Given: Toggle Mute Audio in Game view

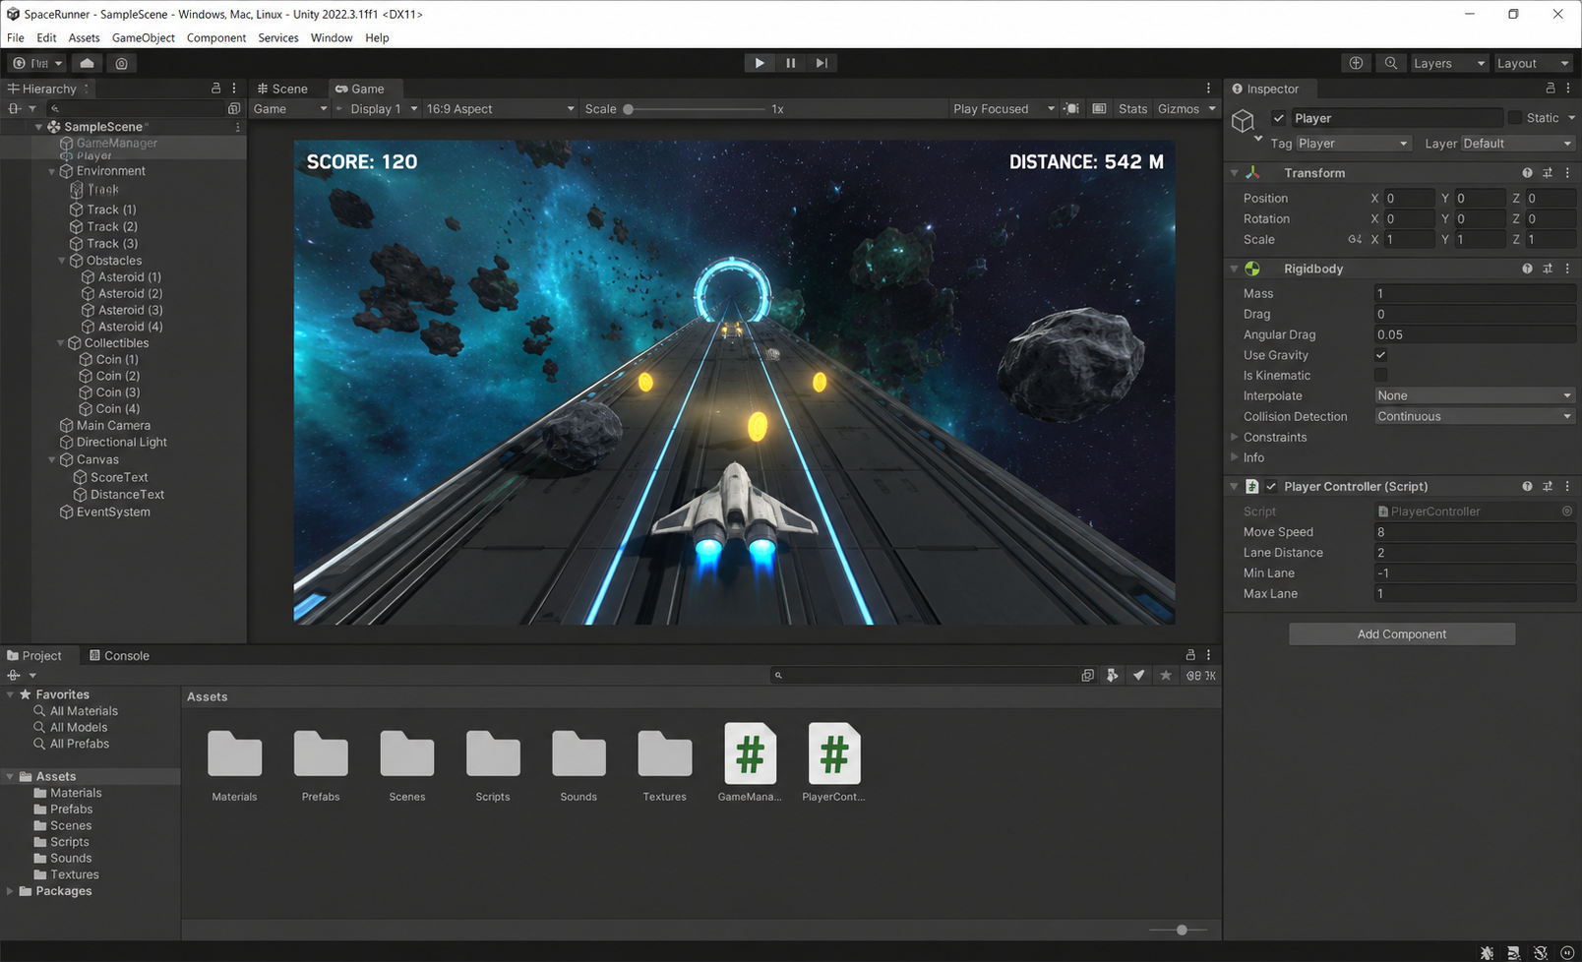Looking at the screenshot, I should point(1071,109).
